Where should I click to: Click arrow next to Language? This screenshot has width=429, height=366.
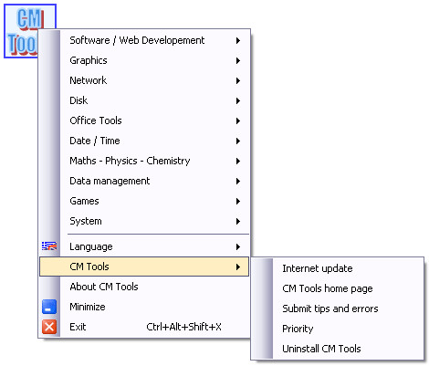(x=238, y=246)
